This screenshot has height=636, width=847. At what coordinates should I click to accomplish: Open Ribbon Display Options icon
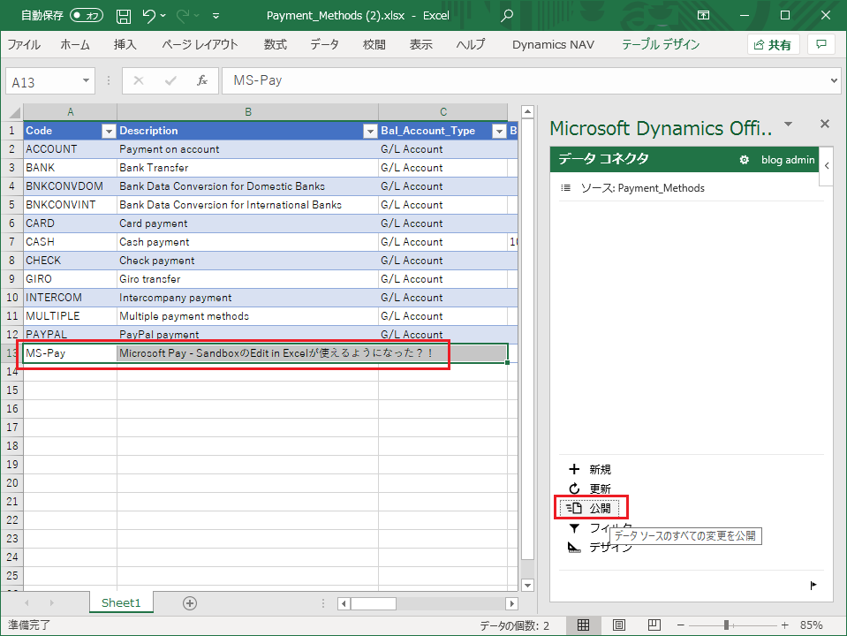[703, 15]
